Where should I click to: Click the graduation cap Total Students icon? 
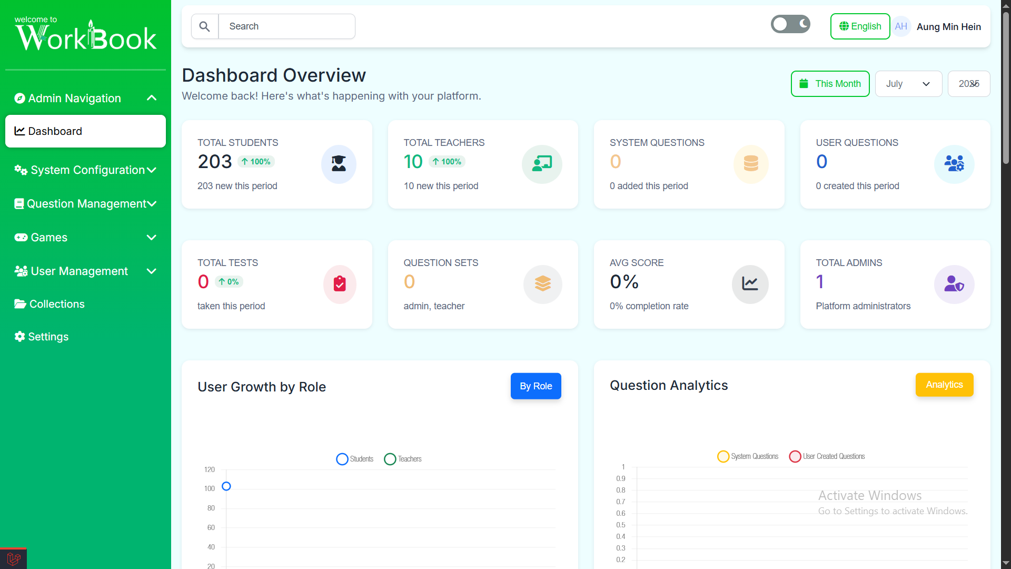(339, 164)
